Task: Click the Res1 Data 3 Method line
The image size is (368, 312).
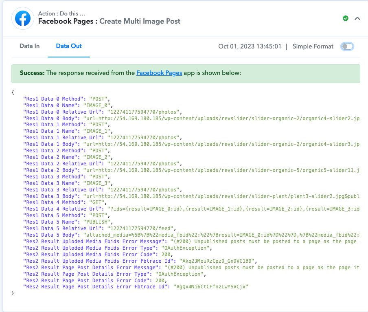Action: (x=66, y=176)
